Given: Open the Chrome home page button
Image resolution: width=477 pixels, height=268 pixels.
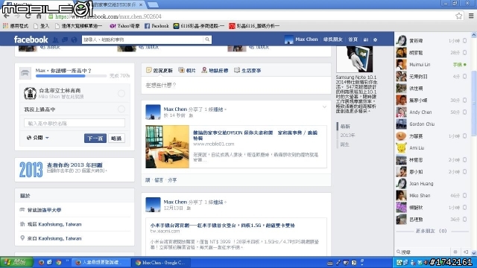Looking at the screenshot, I should click(x=39, y=16).
